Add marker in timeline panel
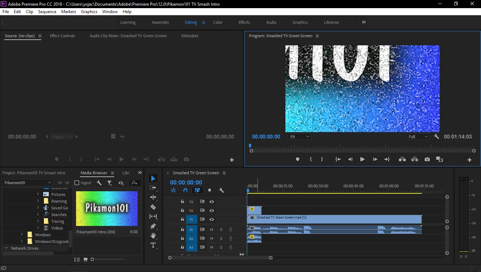Viewport: 481px width, 272px height. (209, 190)
